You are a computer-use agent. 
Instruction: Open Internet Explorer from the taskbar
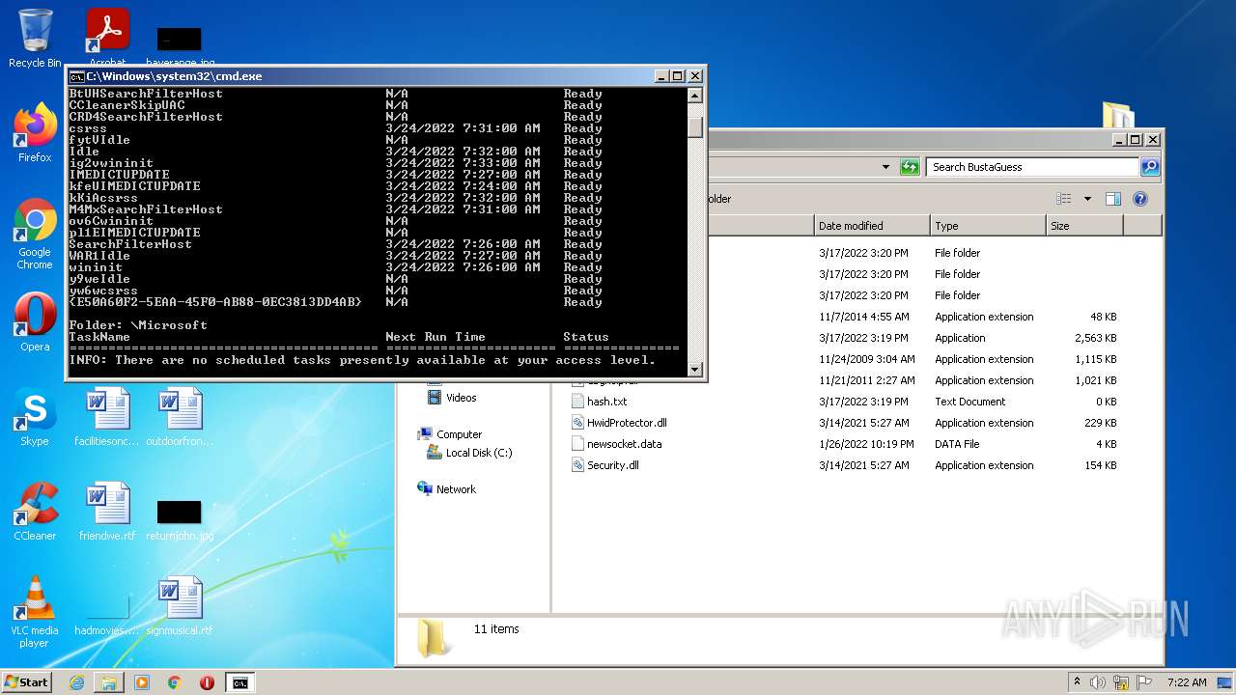[x=76, y=682]
